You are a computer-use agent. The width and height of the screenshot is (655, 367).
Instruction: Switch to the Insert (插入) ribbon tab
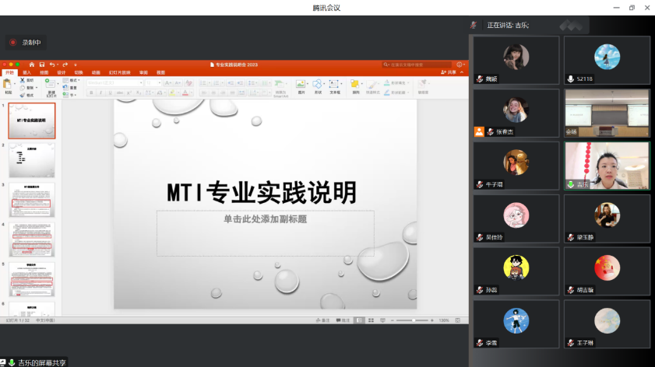[x=26, y=72]
